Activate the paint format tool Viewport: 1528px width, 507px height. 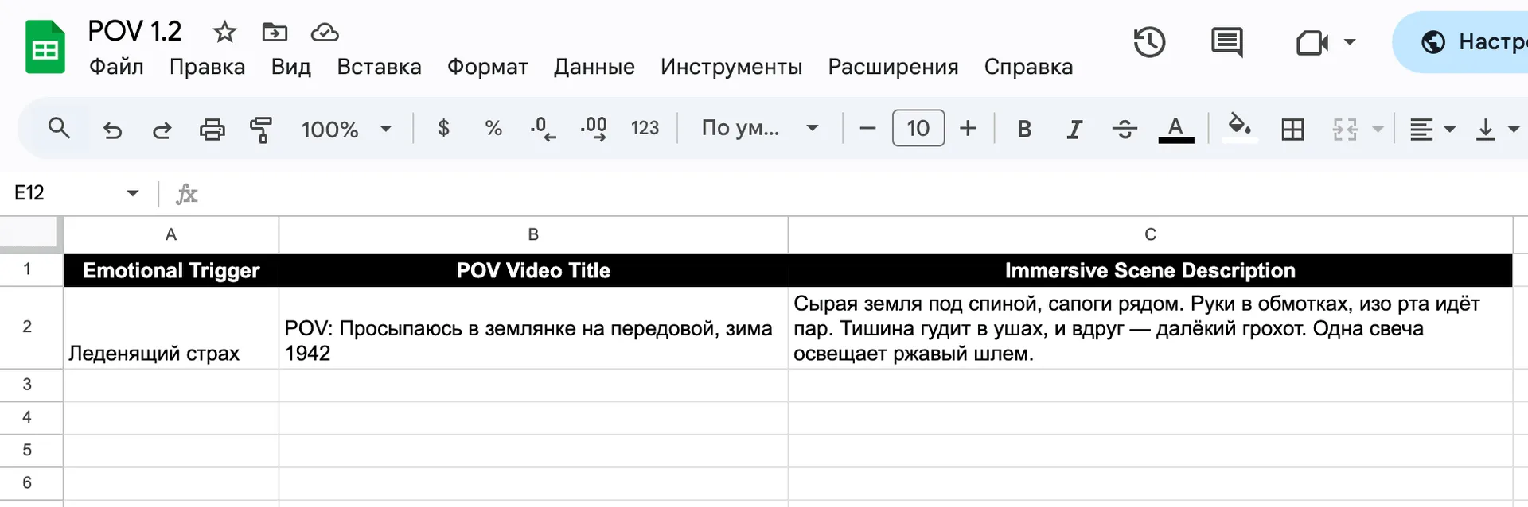click(x=261, y=129)
